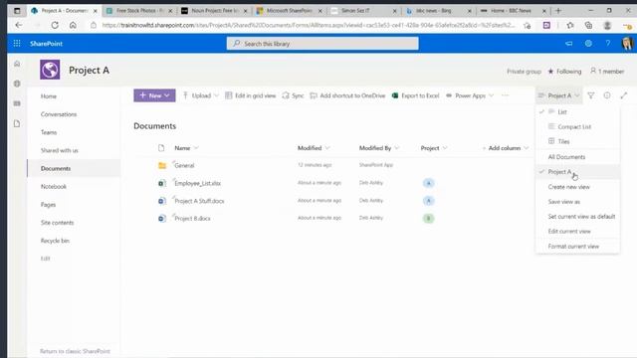Open the details pane info icon
Viewport: 637px width, 358px height.
[607, 95]
